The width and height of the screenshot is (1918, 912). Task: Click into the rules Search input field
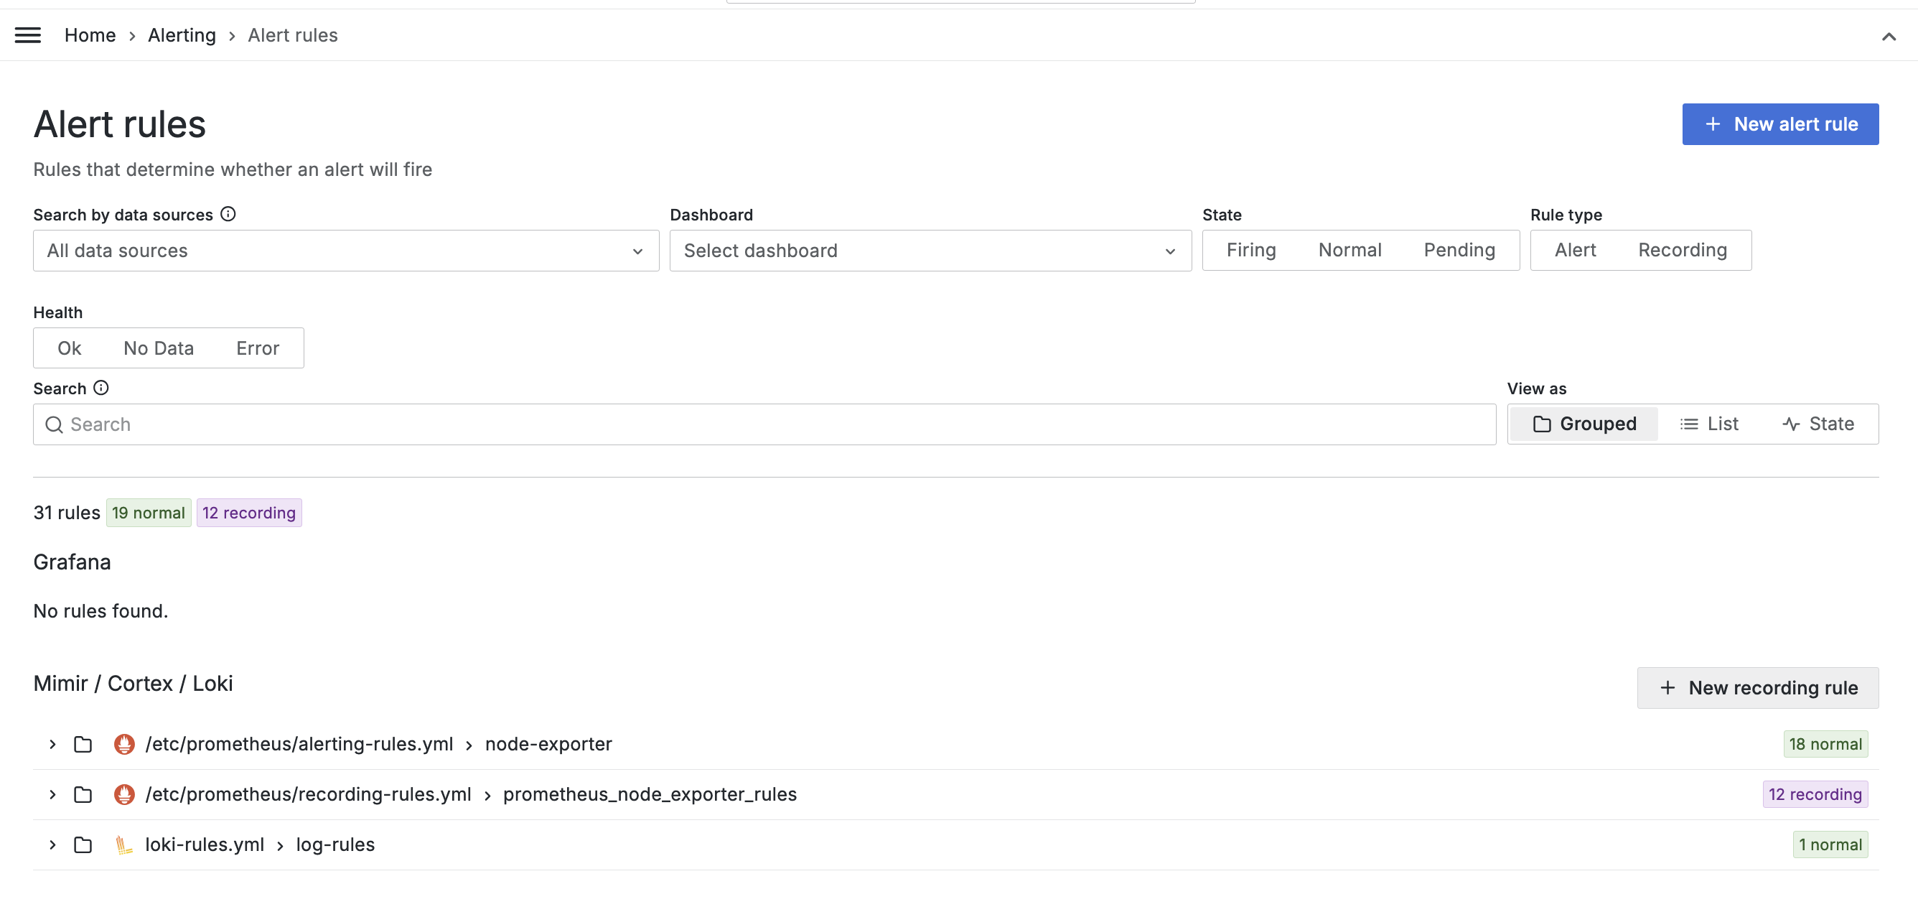click(x=764, y=424)
